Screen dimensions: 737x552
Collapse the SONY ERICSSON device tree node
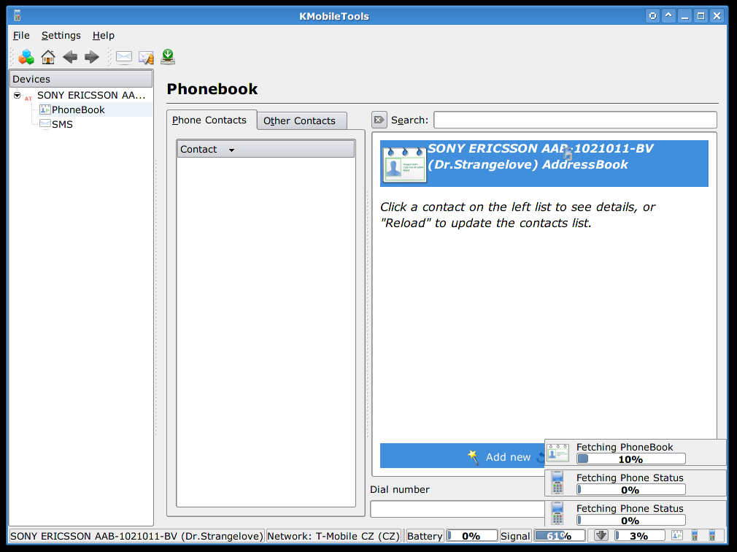coord(18,96)
